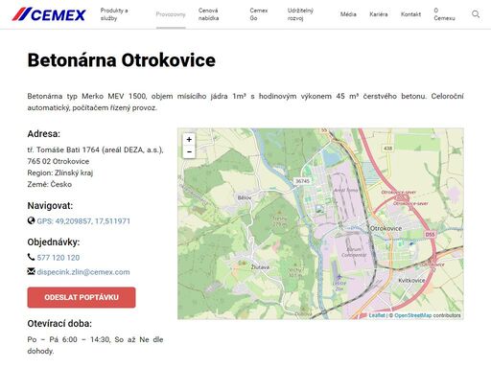The width and height of the screenshot is (491, 368).
Task: Call the phone number 577 120 120
Action: point(58,258)
